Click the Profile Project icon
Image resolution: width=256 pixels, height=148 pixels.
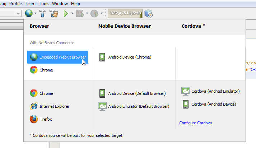[94, 14]
